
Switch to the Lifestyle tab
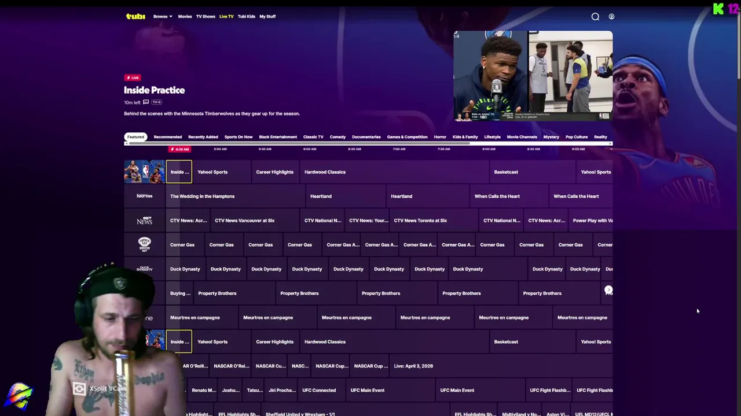(x=492, y=137)
